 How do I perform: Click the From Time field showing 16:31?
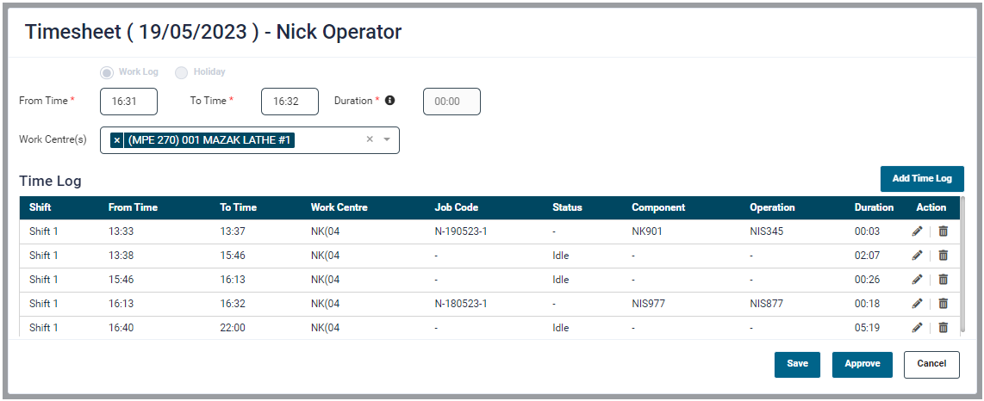point(128,102)
